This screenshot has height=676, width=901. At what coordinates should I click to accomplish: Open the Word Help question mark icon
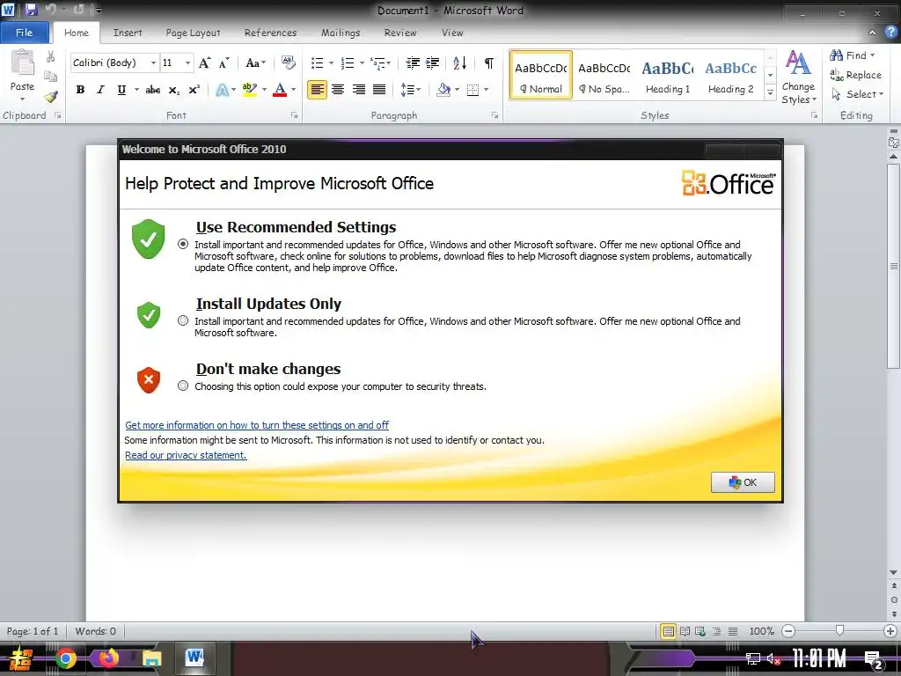(x=890, y=33)
